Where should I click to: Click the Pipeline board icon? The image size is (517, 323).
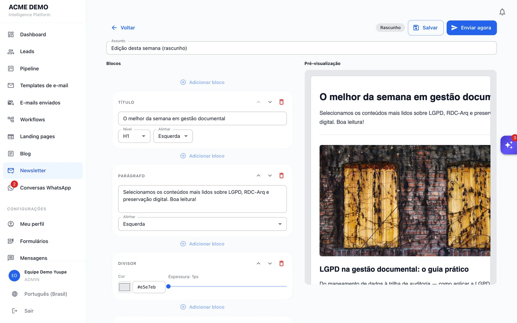[11, 68]
